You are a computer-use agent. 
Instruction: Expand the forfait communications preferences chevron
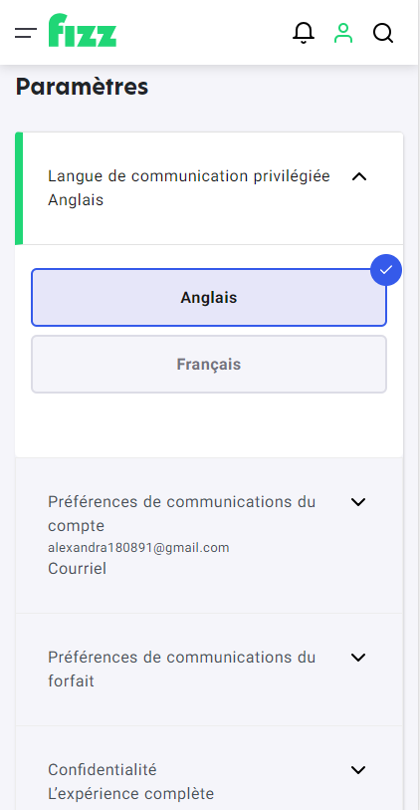[358, 658]
